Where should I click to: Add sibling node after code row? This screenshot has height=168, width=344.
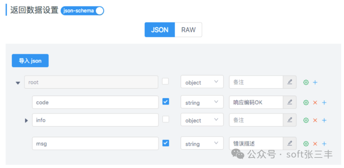tap(324, 102)
